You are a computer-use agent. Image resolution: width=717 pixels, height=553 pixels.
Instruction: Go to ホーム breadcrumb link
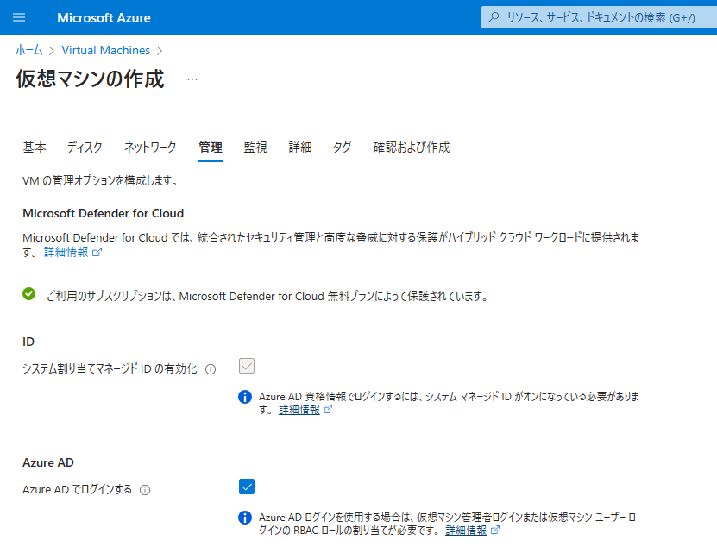[x=28, y=50]
